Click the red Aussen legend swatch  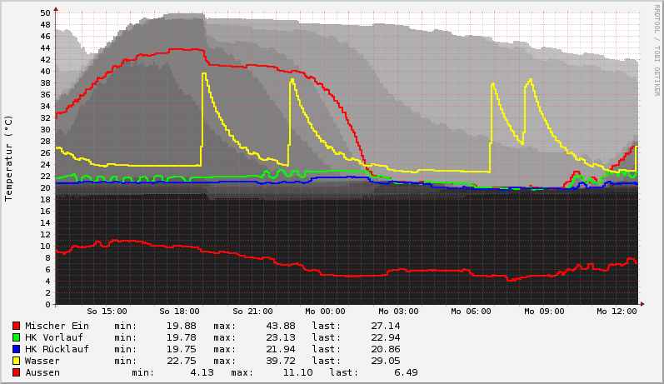click(x=17, y=372)
